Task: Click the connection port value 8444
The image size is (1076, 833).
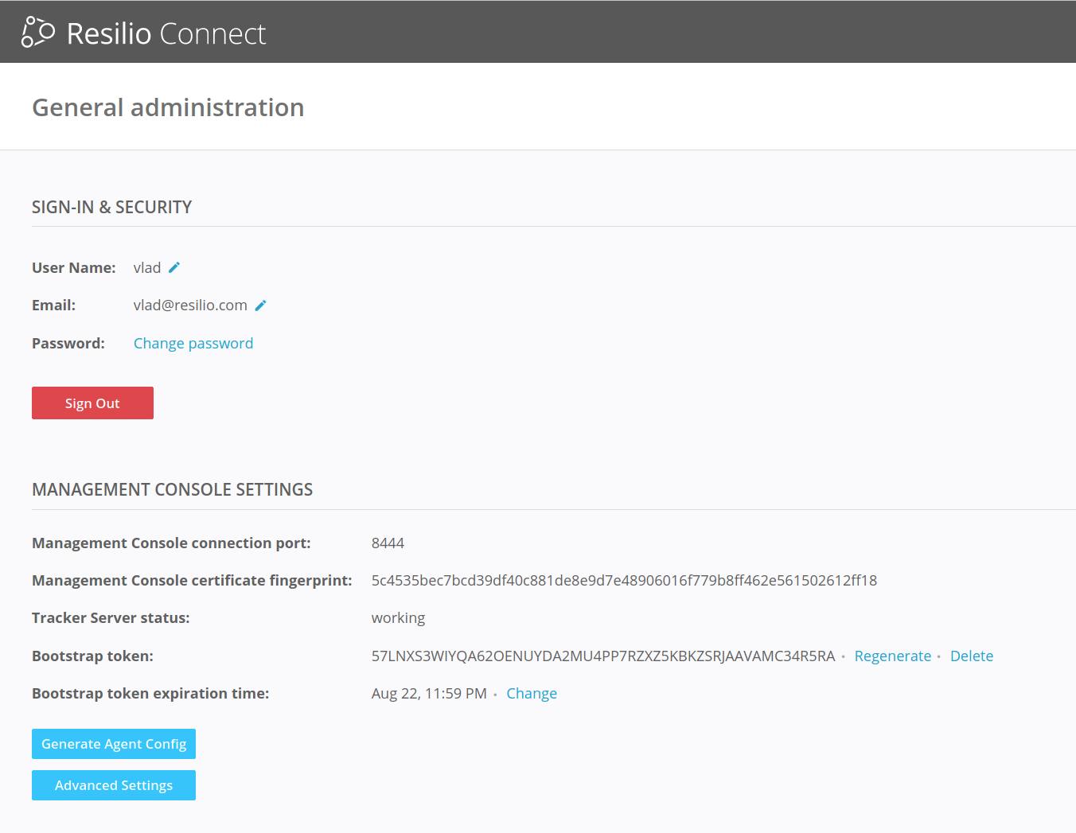Action: pos(388,543)
